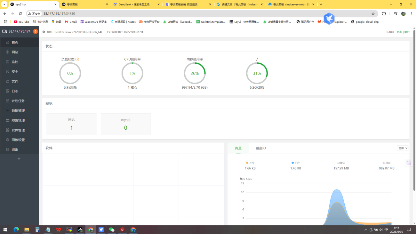
Task: Reload the browser page
Action: pyautogui.click(x=20, y=14)
